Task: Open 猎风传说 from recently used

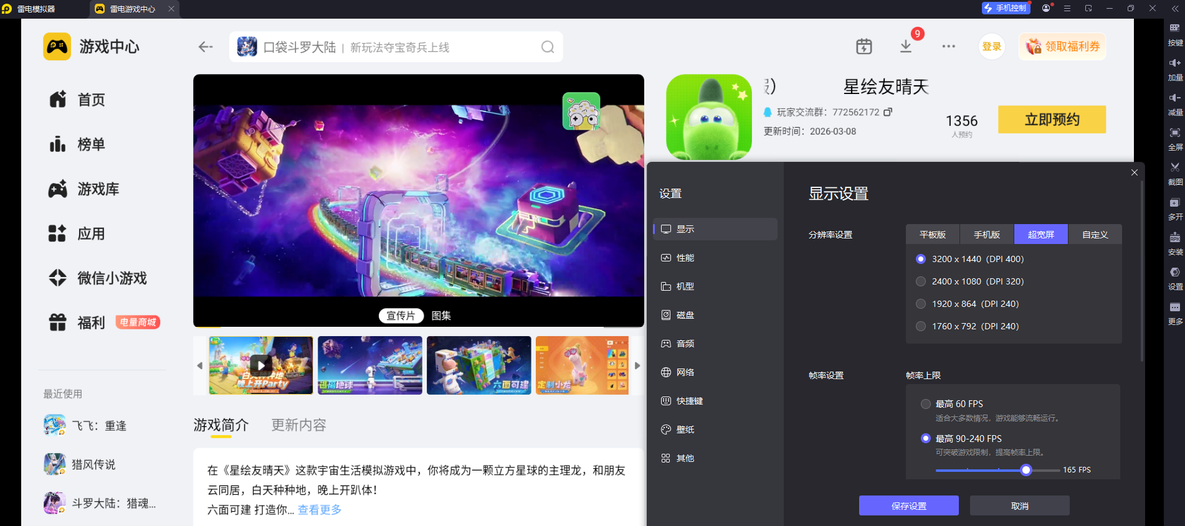Action: 80,464
